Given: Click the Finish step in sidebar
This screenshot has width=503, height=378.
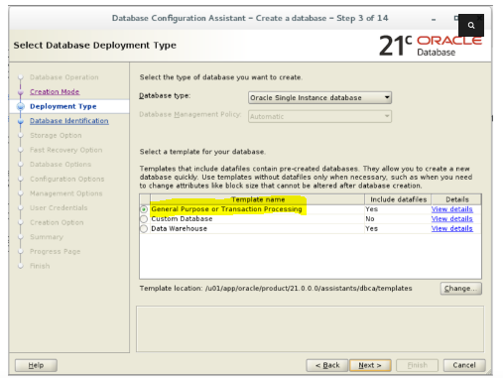Looking at the screenshot, I should [40, 266].
